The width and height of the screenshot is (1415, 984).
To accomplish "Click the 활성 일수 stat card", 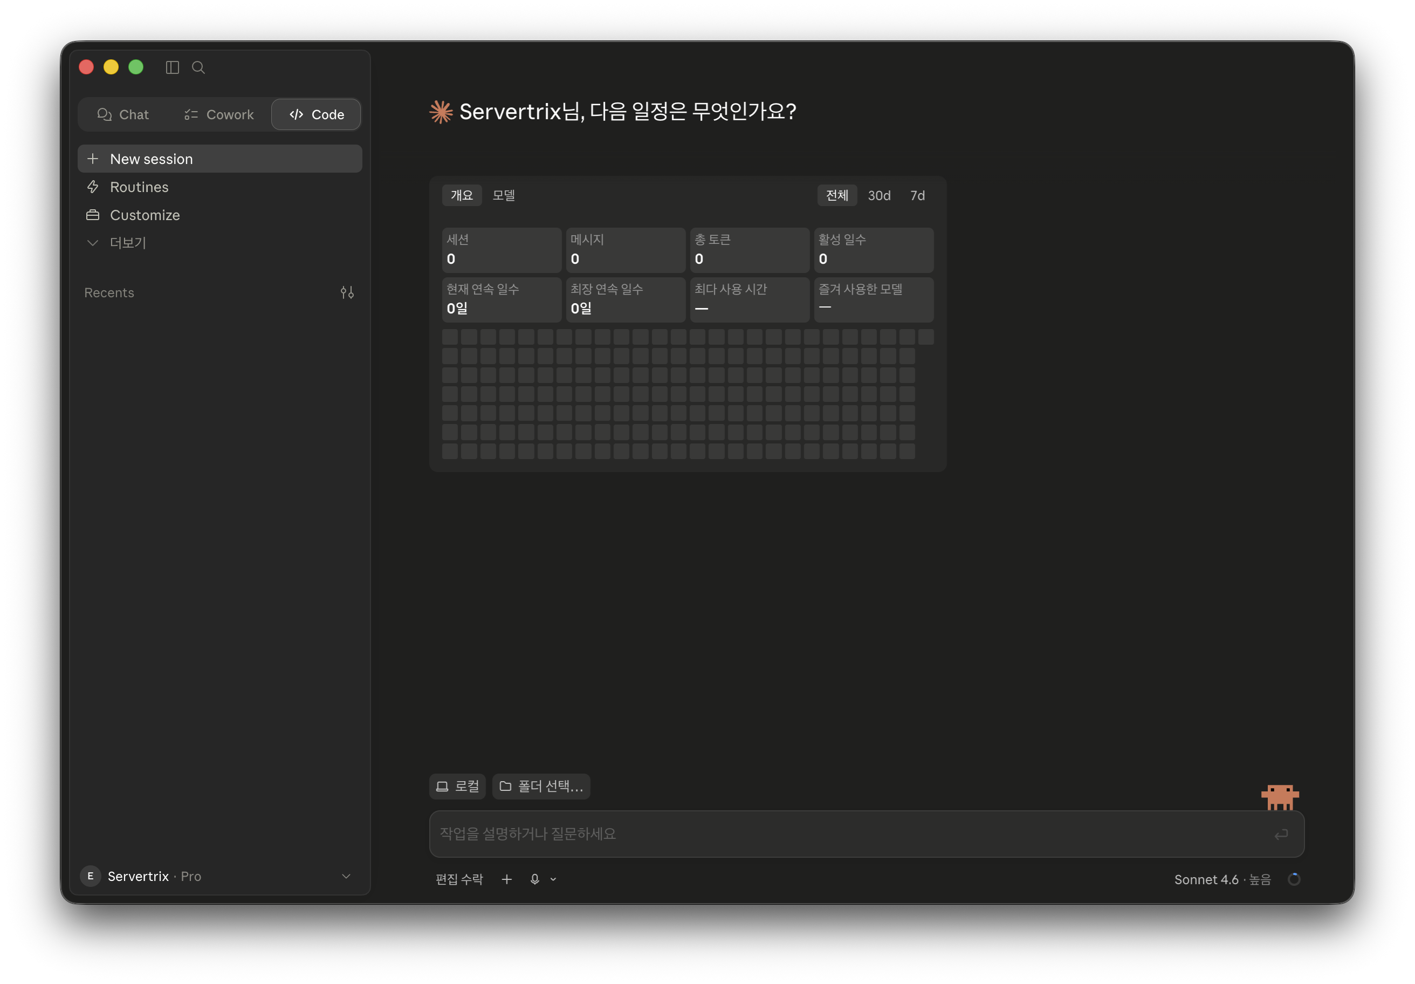I will 874,250.
